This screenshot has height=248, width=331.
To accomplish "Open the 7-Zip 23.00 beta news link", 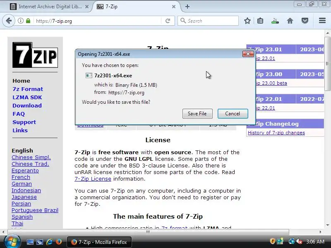I will click(x=271, y=83).
